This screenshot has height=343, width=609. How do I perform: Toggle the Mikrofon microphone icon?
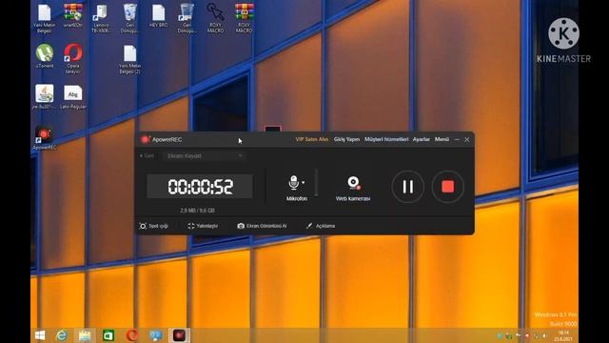[x=294, y=182]
